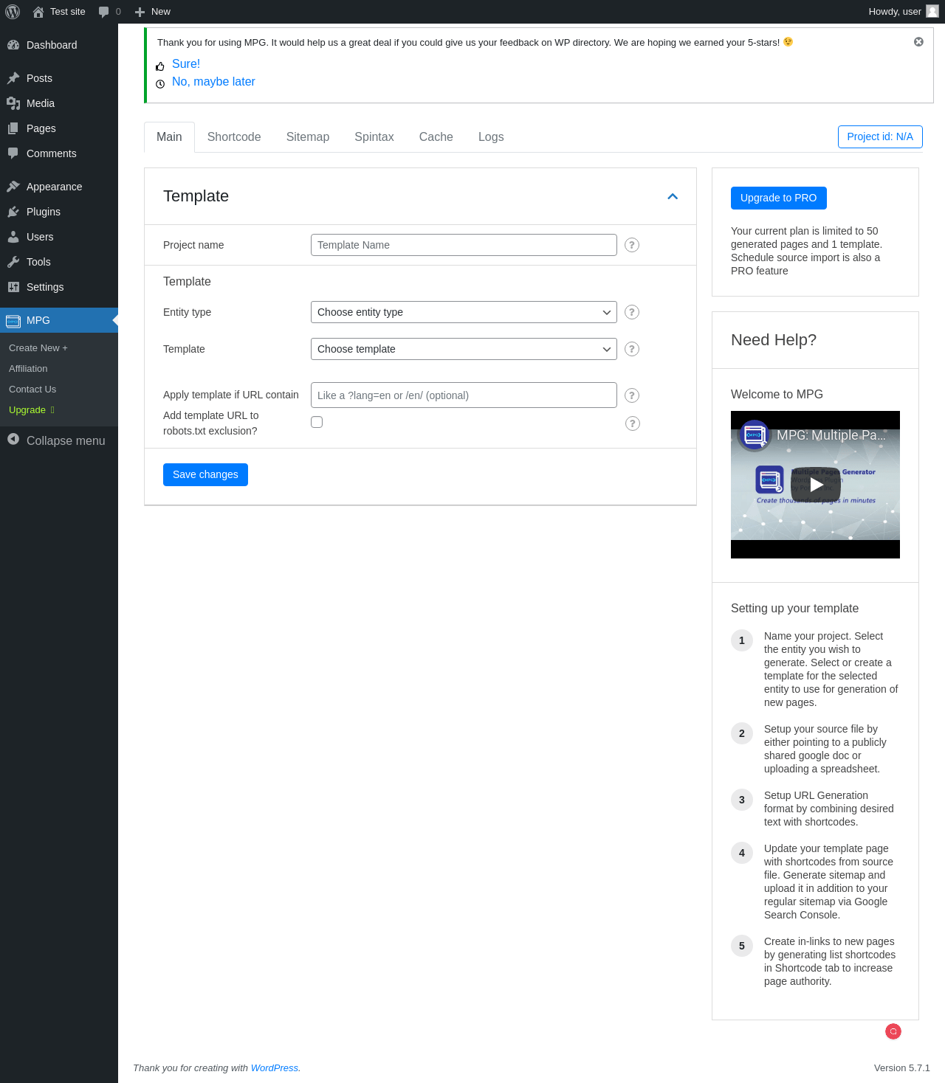Click the Dashboard gauge icon

click(x=13, y=45)
